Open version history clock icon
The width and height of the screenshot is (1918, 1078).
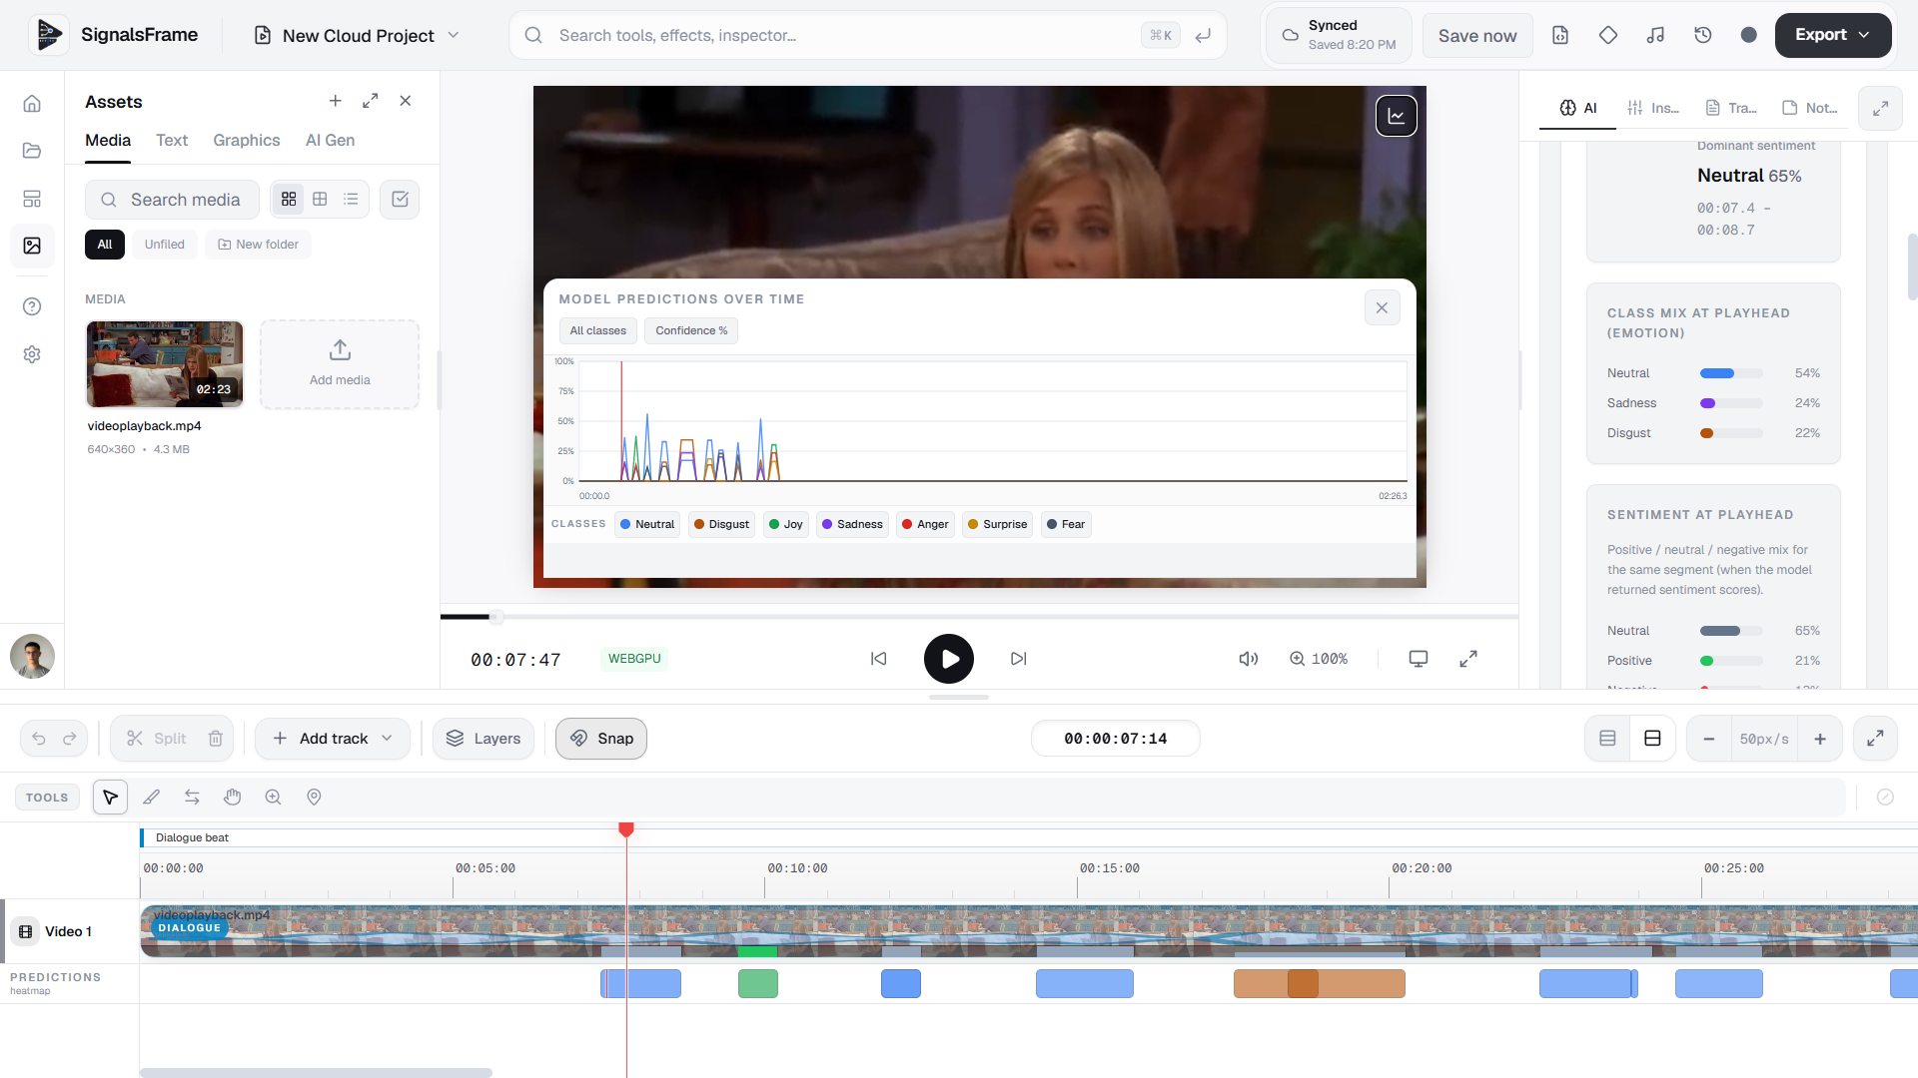pyautogui.click(x=1703, y=35)
